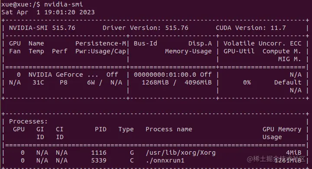312x169 pixels.
Task: Click the 6W power usage value
Action: pyautogui.click(x=91, y=82)
